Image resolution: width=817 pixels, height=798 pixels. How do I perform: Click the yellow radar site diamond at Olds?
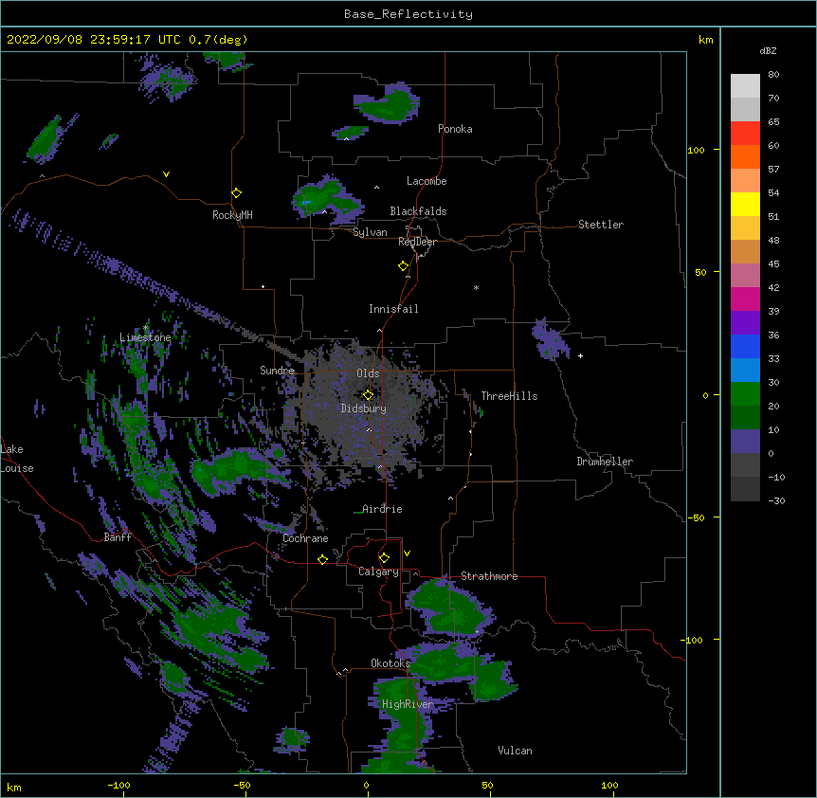coord(369,395)
